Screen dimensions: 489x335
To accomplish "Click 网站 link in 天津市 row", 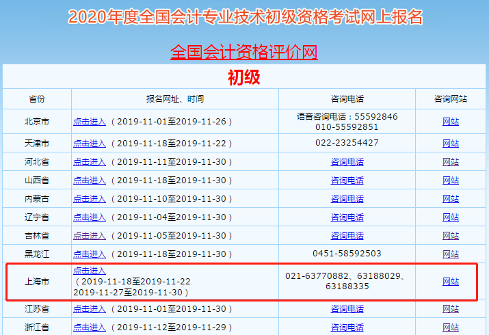I will (451, 144).
